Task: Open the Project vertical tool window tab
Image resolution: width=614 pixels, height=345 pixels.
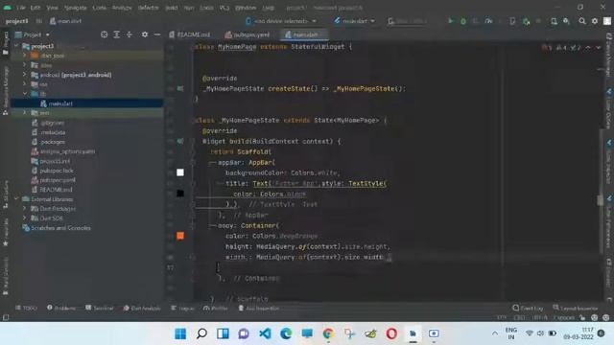Action: (6, 44)
